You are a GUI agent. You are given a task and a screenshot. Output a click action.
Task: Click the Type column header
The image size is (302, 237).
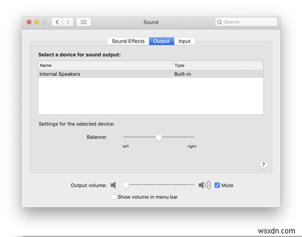pos(218,65)
